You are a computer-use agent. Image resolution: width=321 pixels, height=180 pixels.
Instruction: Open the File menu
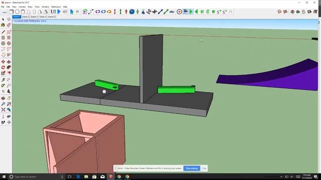click(3, 6)
